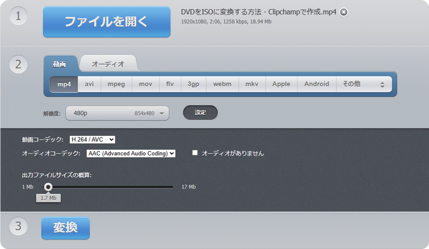Enable the オーディオがありません checkbox
Viewport: 429px width, 249px height.
pos(195,152)
